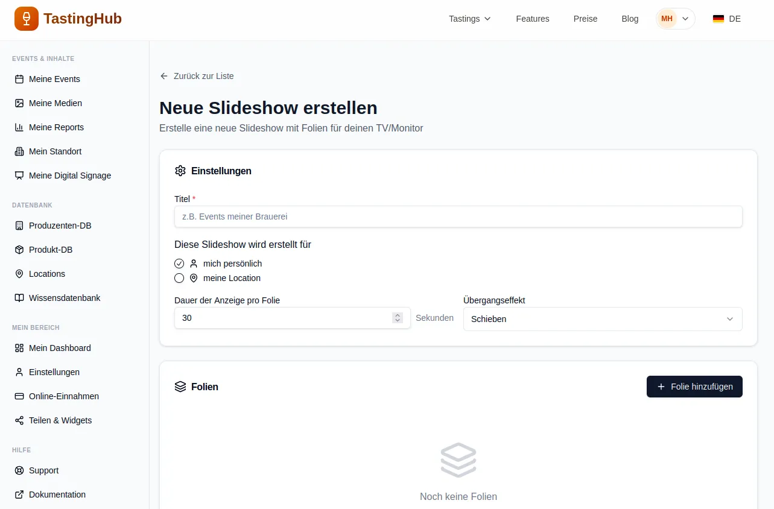Click the Produkt-DB box icon

(19, 250)
